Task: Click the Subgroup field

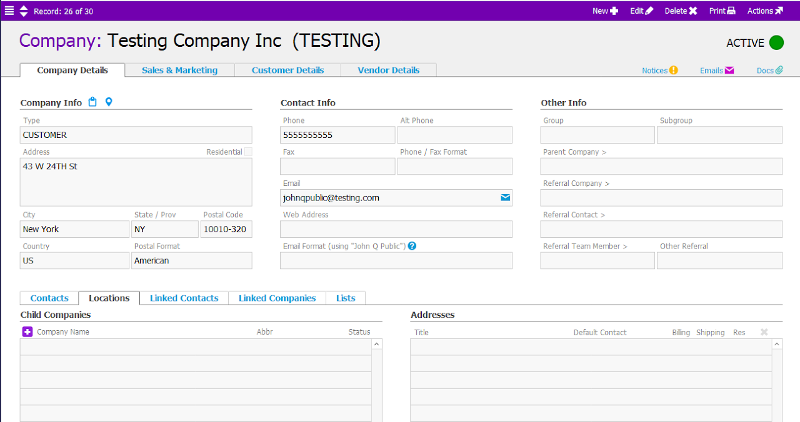Action: pos(719,135)
